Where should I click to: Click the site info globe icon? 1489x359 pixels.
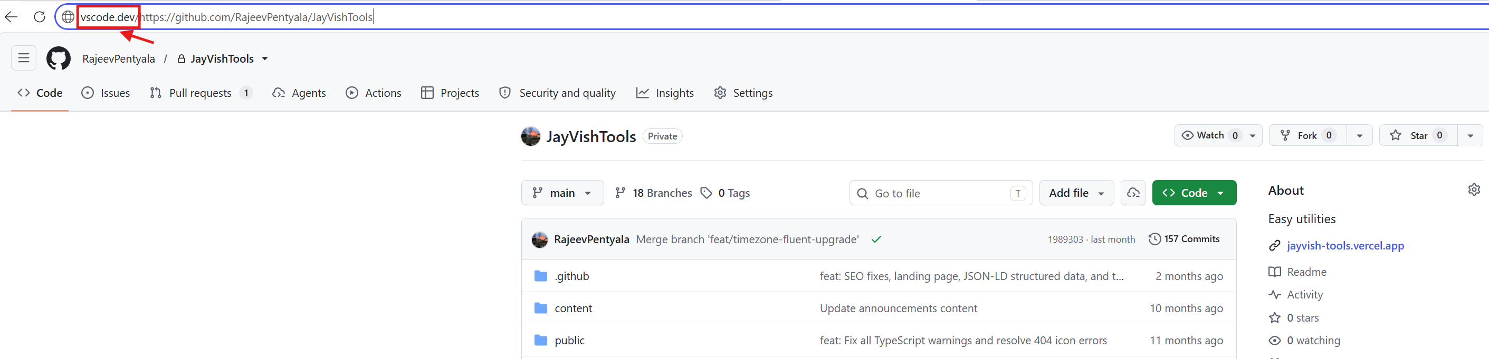68,17
